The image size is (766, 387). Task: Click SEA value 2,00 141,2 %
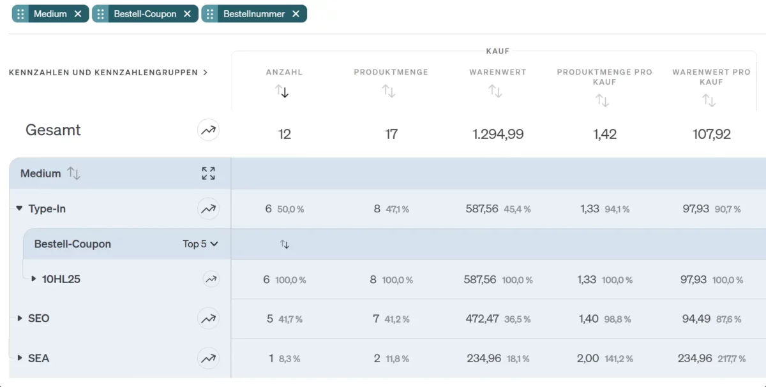(x=605, y=358)
